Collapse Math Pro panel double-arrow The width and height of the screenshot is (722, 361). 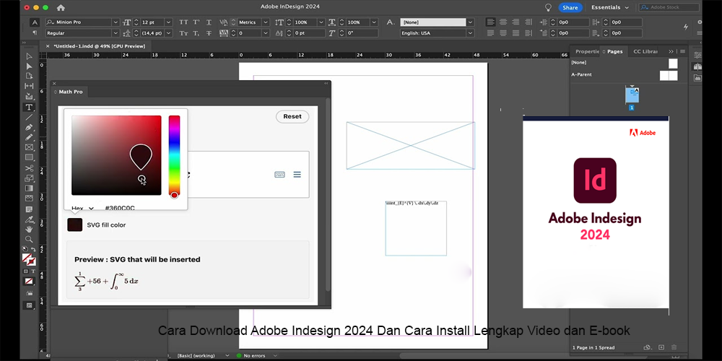click(x=326, y=83)
